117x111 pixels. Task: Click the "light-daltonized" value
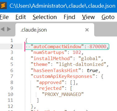[81, 64]
